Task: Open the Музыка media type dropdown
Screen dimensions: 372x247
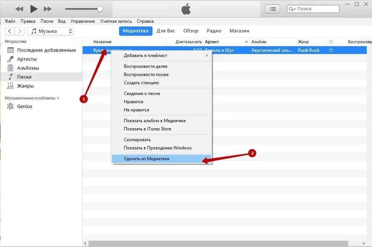Action: pyautogui.click(x=51, y=31)
